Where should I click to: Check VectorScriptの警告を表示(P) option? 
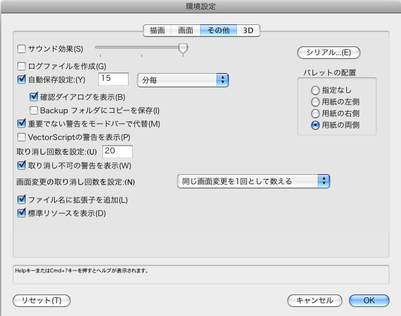tap(22, 137)
